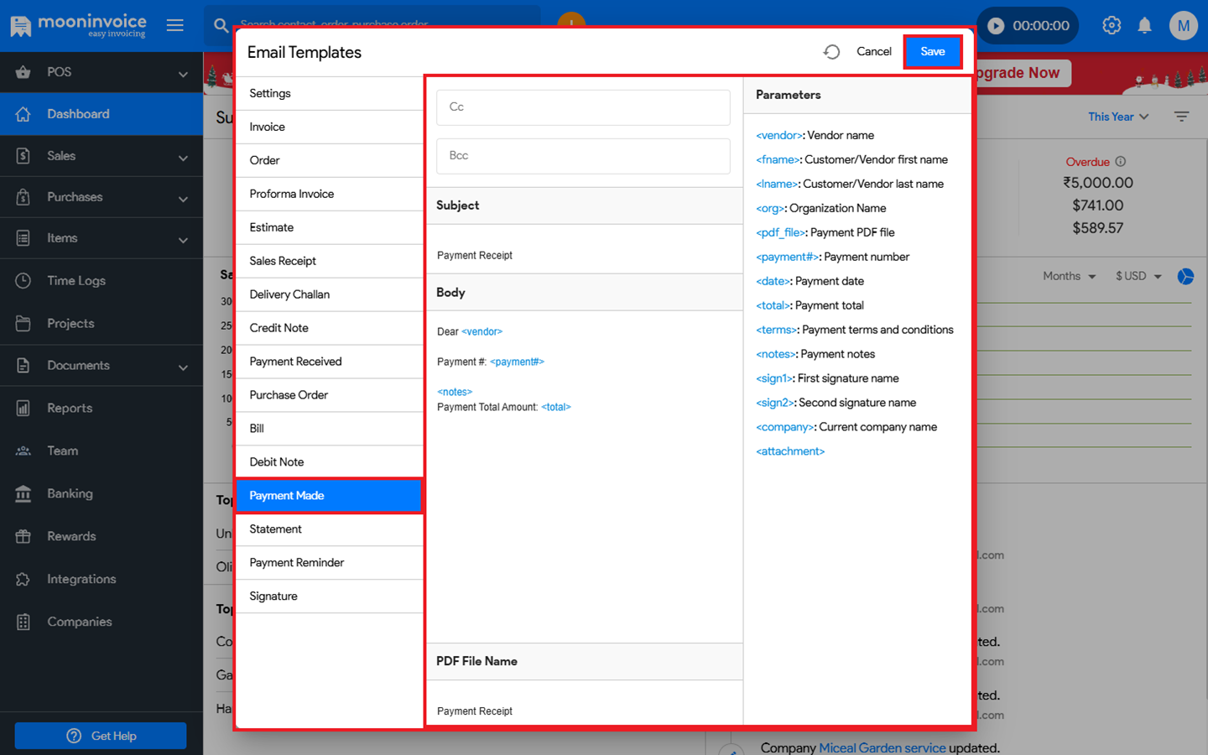Viewport: 1208px width, 755px height.
Task: Click the <vendor> parameter link
Action: tap(779, 135)
